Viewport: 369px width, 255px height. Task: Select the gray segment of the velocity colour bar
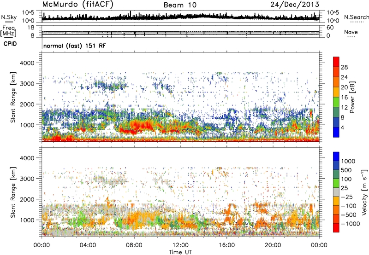tap(336, 192)
